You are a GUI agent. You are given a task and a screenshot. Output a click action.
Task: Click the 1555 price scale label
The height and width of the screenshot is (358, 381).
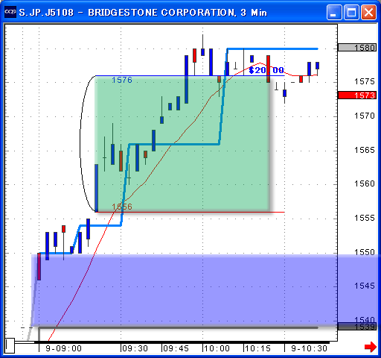365,218
